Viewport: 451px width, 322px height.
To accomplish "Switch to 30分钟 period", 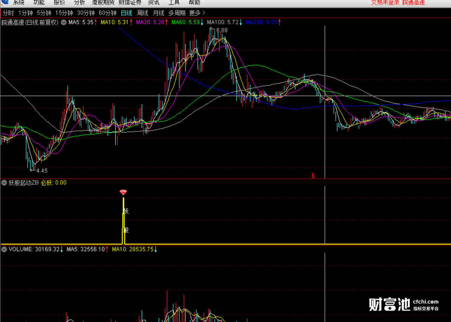I will pos(86,13).
